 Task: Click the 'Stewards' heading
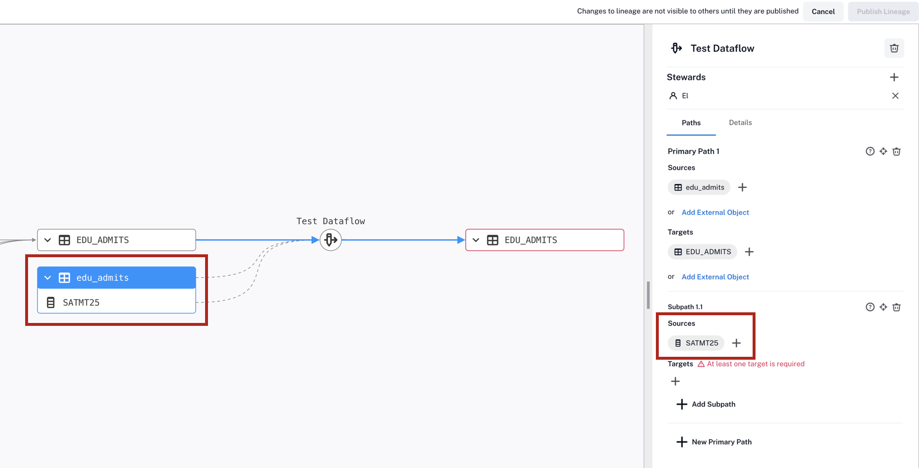point(686,77)
